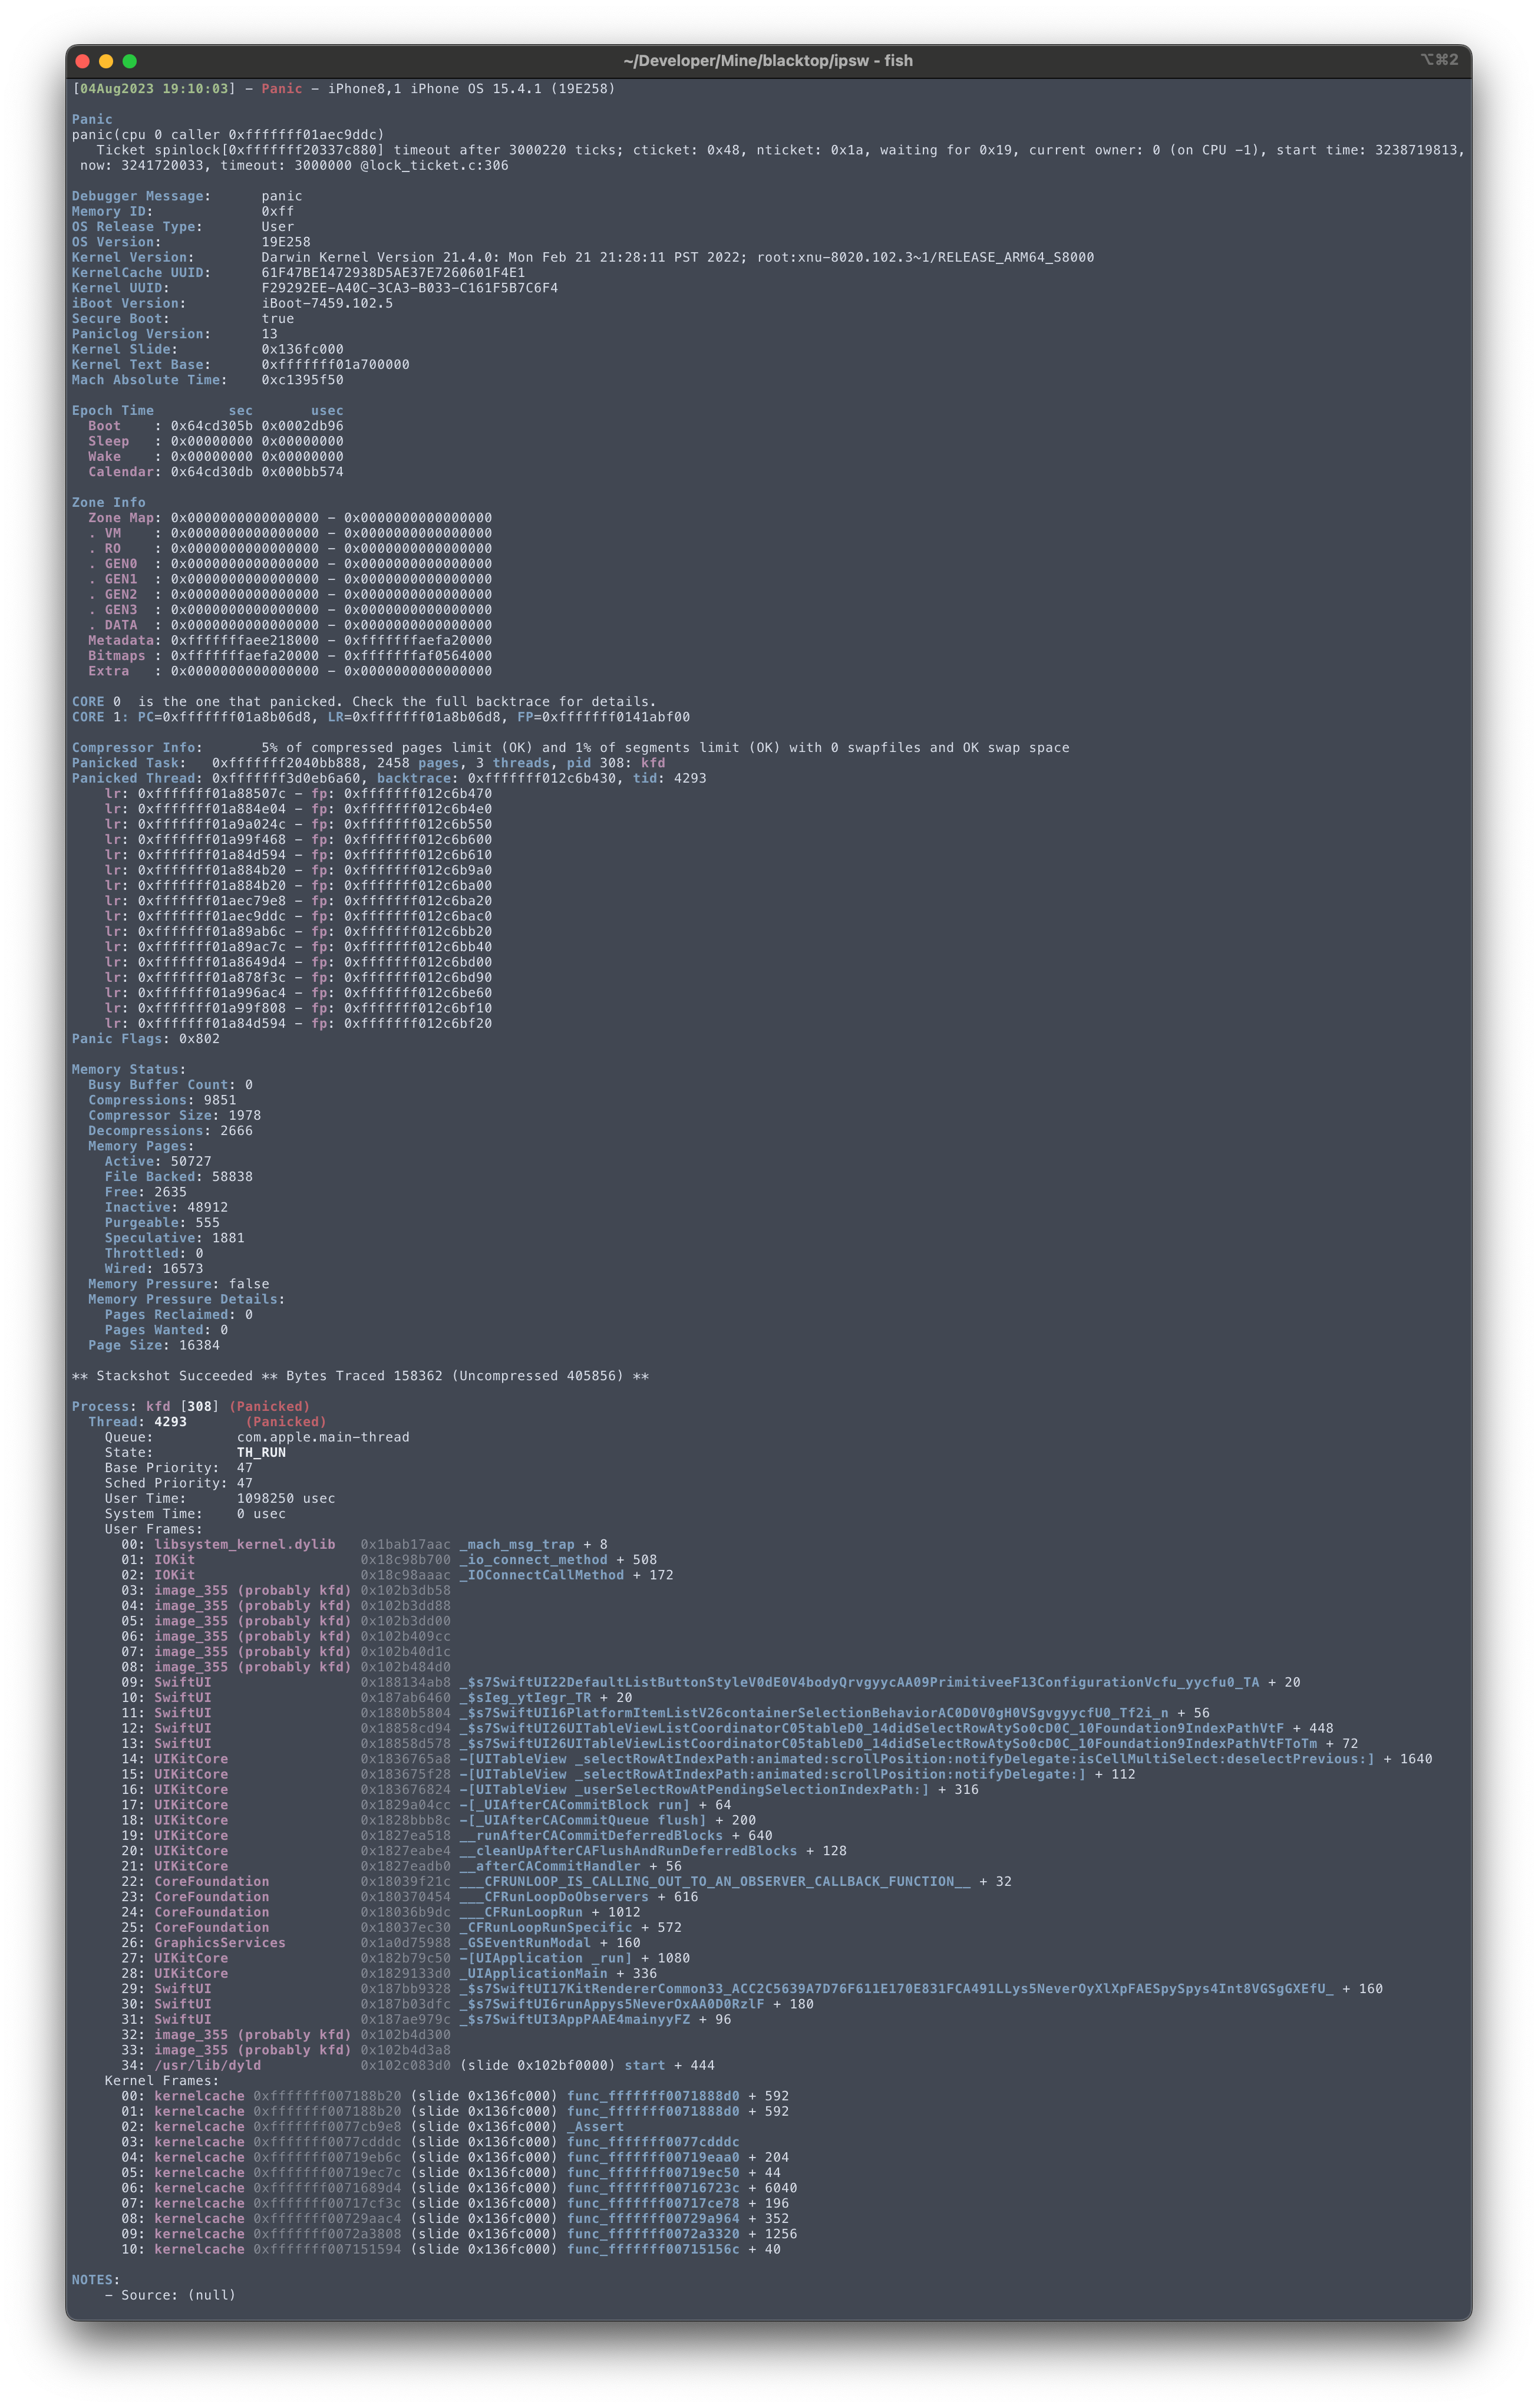Click the 'Kernel Slide:' label
The width and height of the screenshot is (1538, 2408).
point(125,349)
